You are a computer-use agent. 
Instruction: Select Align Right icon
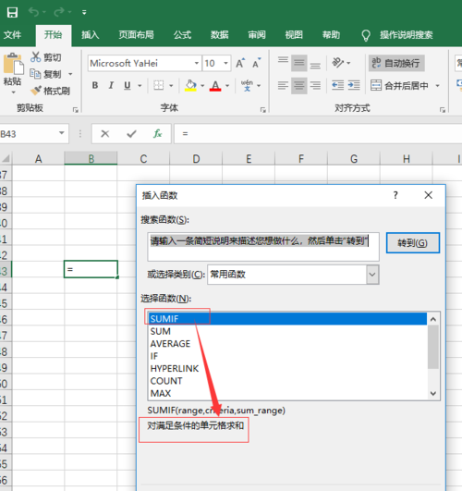click(x=315, y=85)
